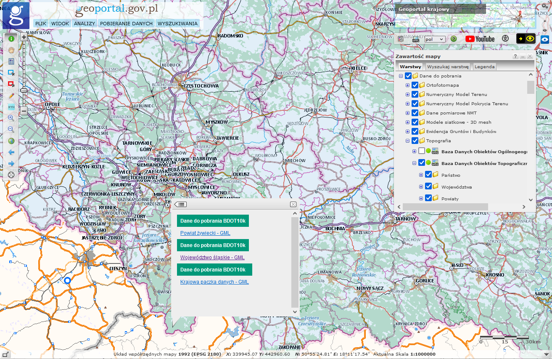Image resolution: width=552 pixels, height=359 pixels.
Task: Open the green help question icon
Action: [x=454, y=39]
